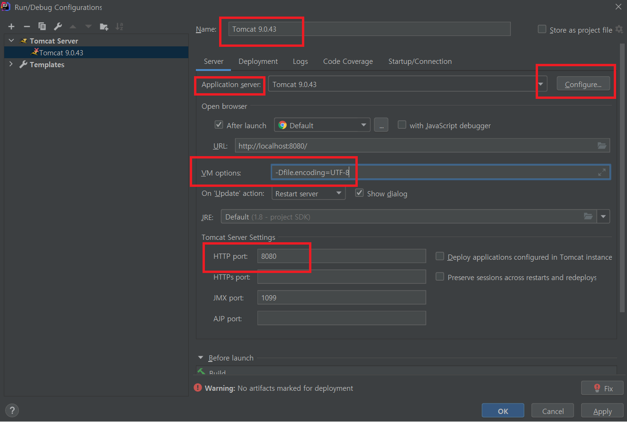Image resolution: width=627 pixels, height=422 pixels.
Task: Click the Fix button
Action: coord(603,388)
